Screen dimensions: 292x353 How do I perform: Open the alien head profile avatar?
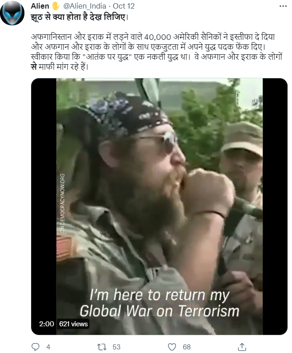click(12, 13)
